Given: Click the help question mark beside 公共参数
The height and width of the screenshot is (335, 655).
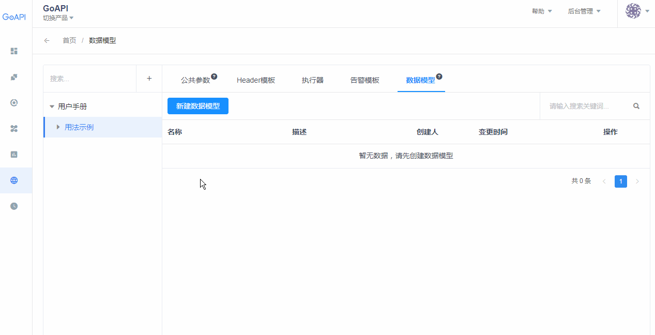Looking at the screenshot, I should [x=214, y=77].
